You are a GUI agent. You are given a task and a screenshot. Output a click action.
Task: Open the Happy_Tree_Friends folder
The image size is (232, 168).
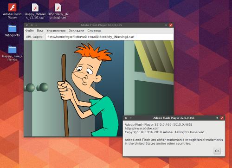point(12,53)
